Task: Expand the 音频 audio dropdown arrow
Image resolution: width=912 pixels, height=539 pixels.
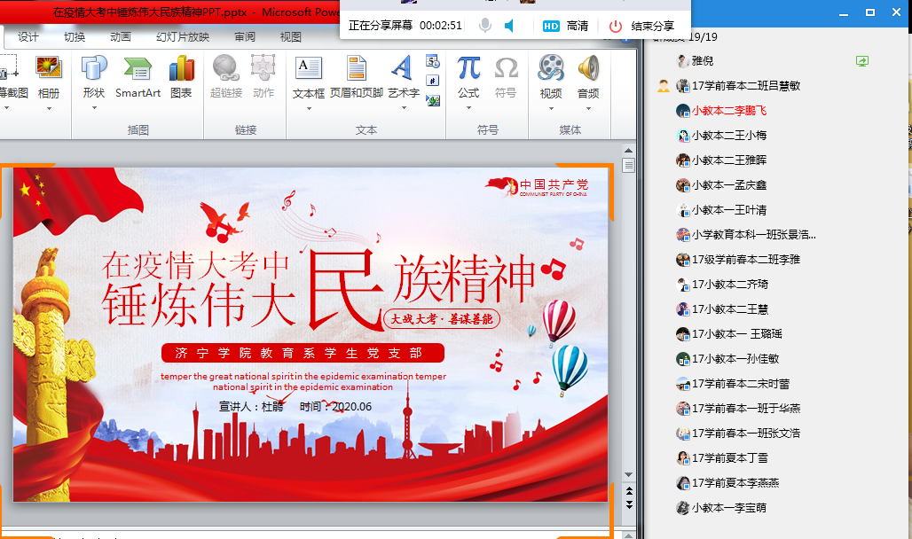Action: coord(587,109)
